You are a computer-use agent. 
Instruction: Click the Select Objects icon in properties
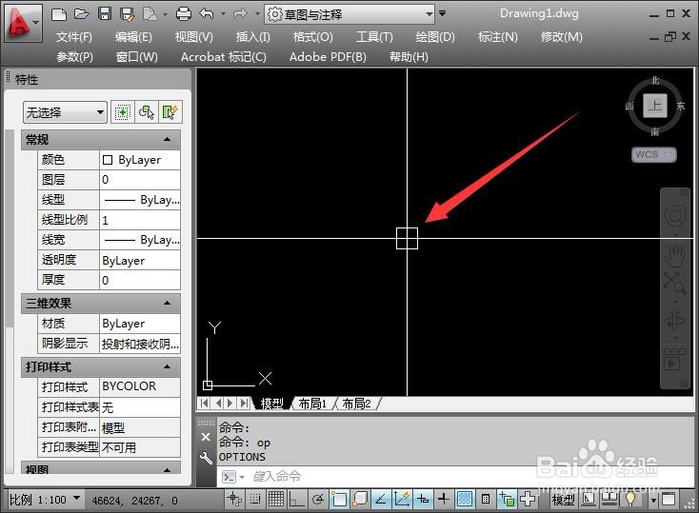(147, 112)
